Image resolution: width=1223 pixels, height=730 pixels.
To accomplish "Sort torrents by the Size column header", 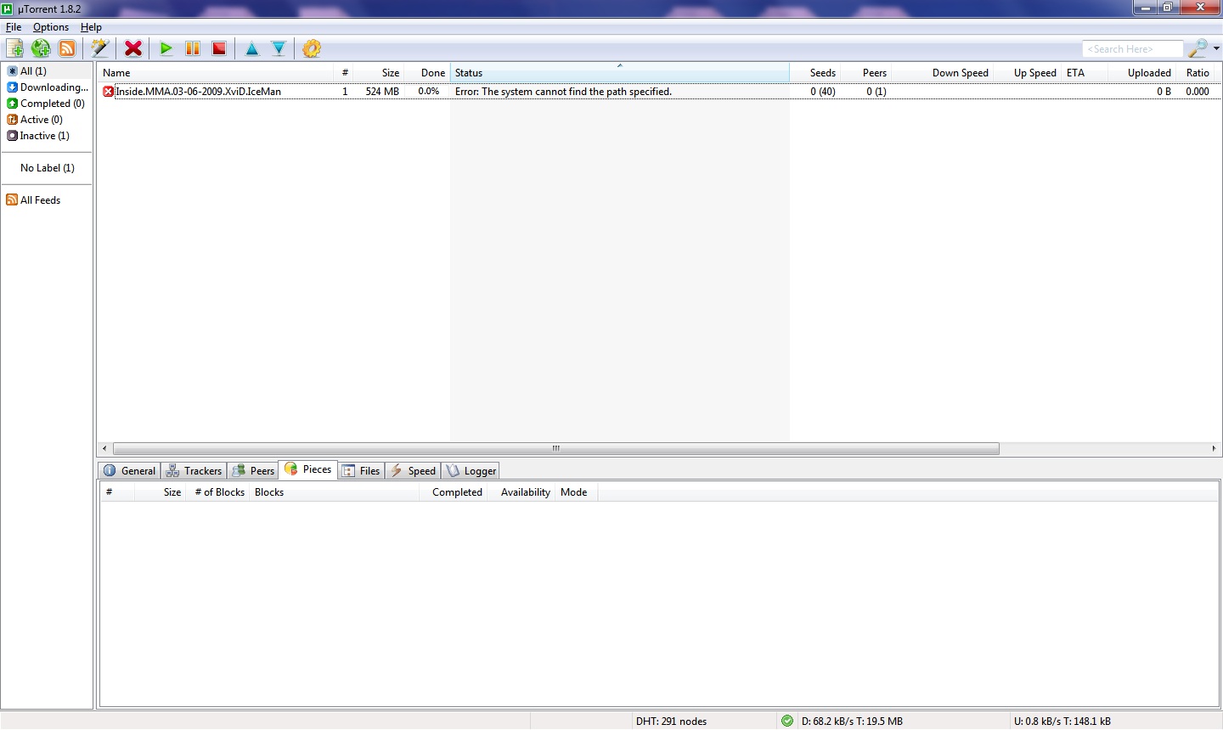I will click(379, 73).
